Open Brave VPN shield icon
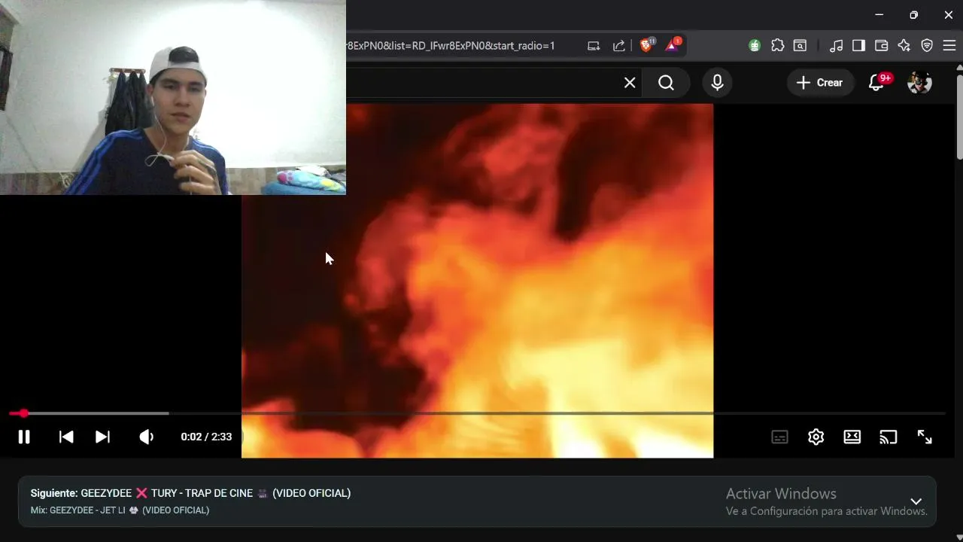The image size is (963, 542). click(927, 46)
